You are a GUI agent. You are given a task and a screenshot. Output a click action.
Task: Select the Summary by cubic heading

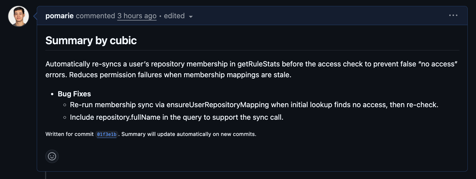point(91,40)
